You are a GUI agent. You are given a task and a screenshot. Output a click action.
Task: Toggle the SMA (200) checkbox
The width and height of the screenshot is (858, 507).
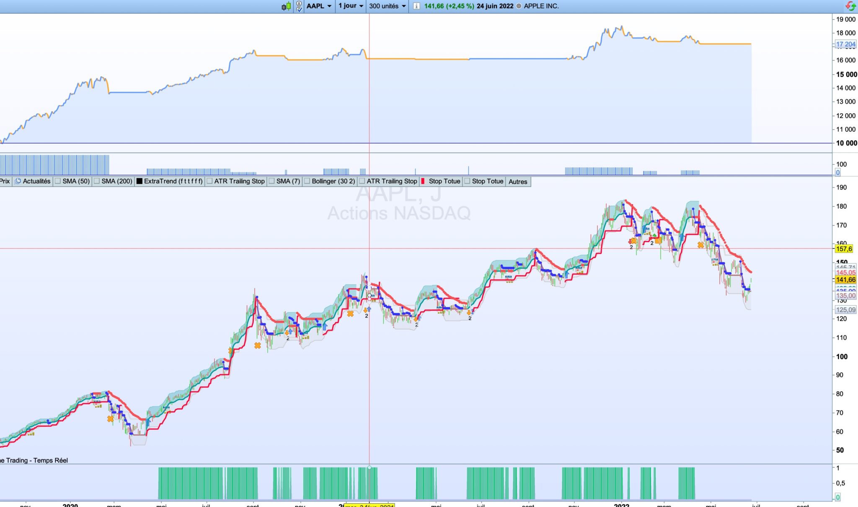coord(97,181)
